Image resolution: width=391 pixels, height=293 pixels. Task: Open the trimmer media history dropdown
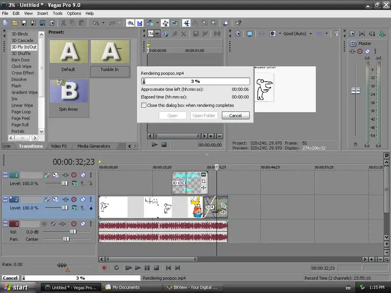pos(157,34)
